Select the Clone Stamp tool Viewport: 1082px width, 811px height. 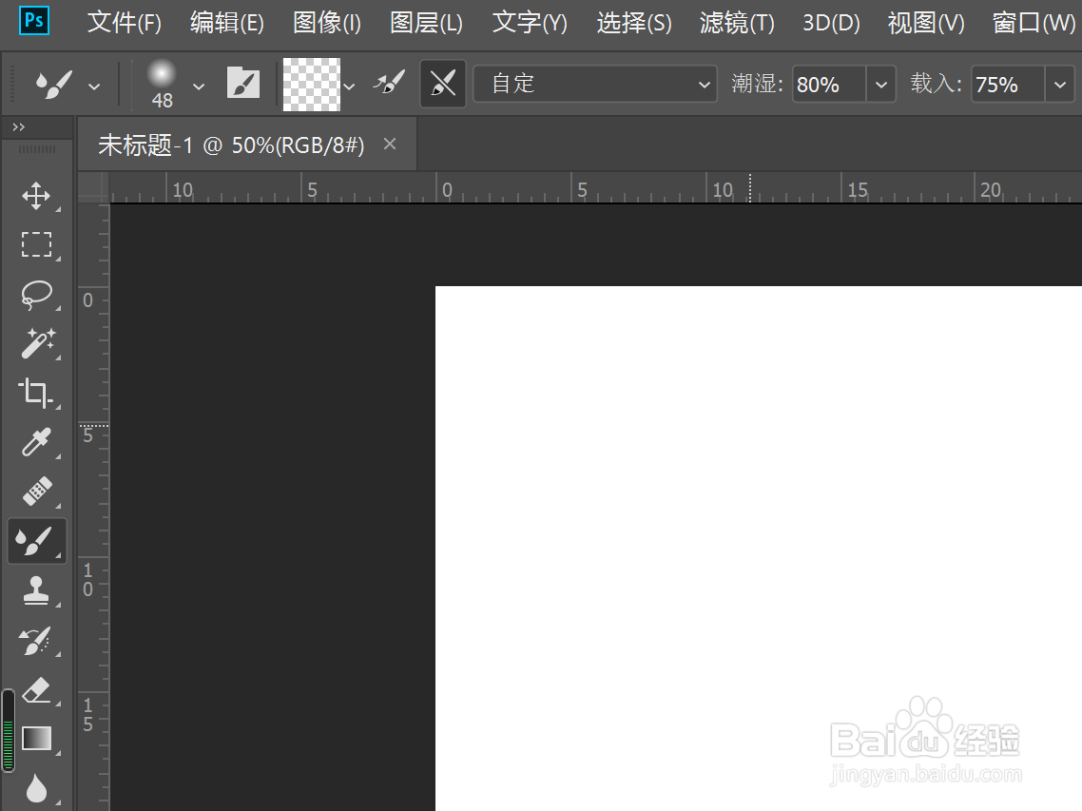(36, 590)
